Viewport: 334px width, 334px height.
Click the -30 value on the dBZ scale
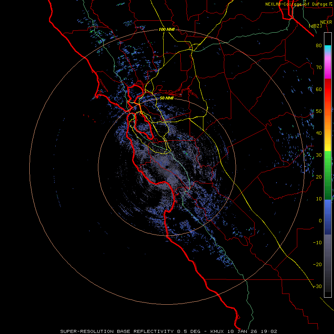pos(317,286)
